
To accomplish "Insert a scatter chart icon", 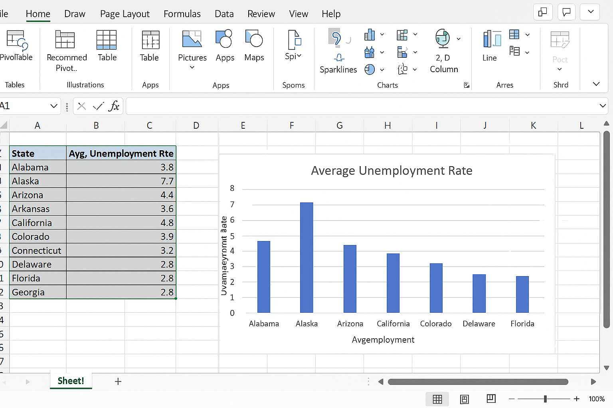I will (402, 69).
